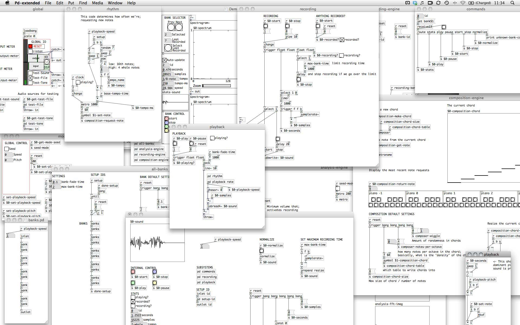Click blue bang above s $0-stop in Internal Control

[155, 272]
